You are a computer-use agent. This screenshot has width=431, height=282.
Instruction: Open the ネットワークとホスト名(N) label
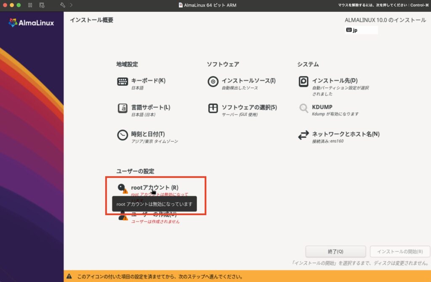pyautogui.click(x=346, y=134)
